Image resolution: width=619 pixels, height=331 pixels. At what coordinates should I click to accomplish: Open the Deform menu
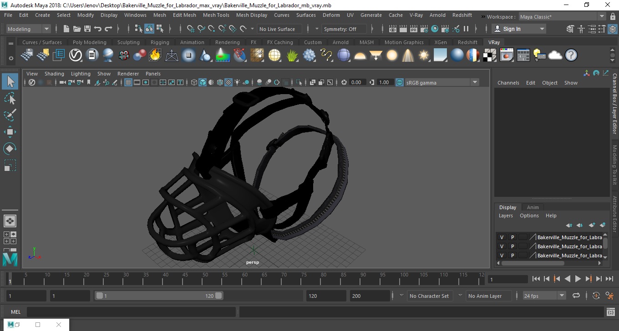[331, 15]
